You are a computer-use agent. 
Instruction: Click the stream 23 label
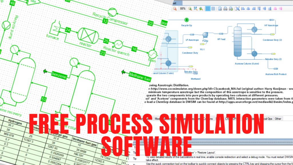click(x=102, y=53)
